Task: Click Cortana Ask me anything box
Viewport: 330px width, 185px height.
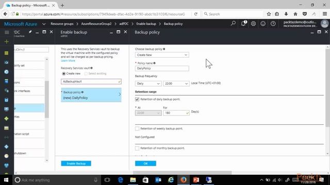Action: (56, 180)
